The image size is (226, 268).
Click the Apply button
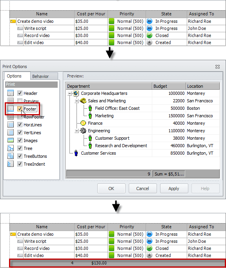(174, 189)
